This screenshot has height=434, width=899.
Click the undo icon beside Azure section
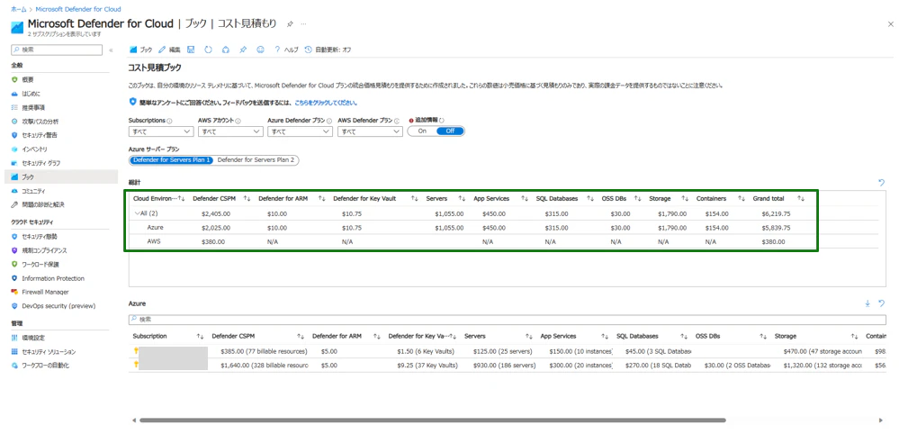click(882, 303)
